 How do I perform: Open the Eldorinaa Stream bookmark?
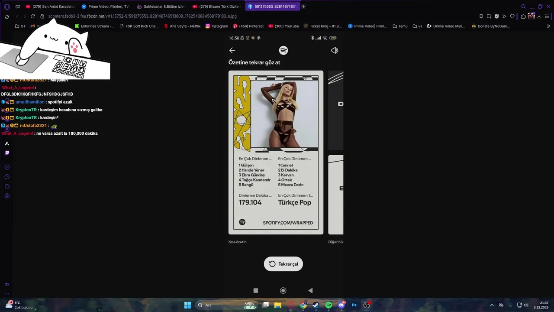point(95,26)
